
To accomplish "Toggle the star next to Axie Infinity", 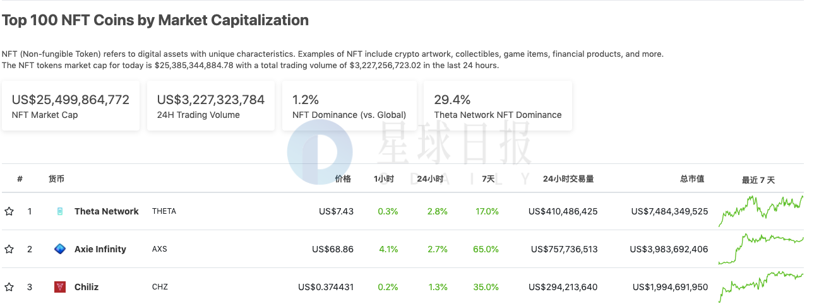I will tap(9, 249).
